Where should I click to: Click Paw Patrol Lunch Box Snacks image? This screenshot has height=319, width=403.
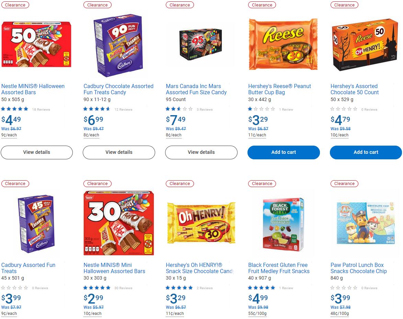[366, 223]
